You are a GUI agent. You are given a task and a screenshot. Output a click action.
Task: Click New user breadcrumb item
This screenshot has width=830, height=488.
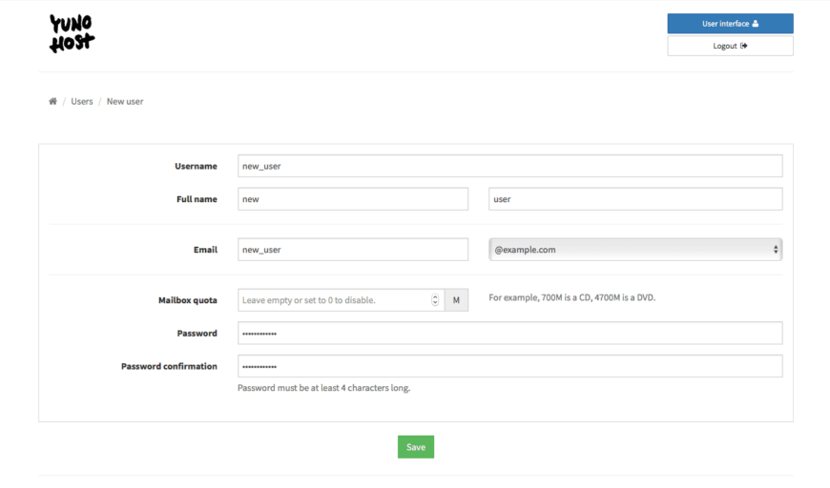pos(125,101)
